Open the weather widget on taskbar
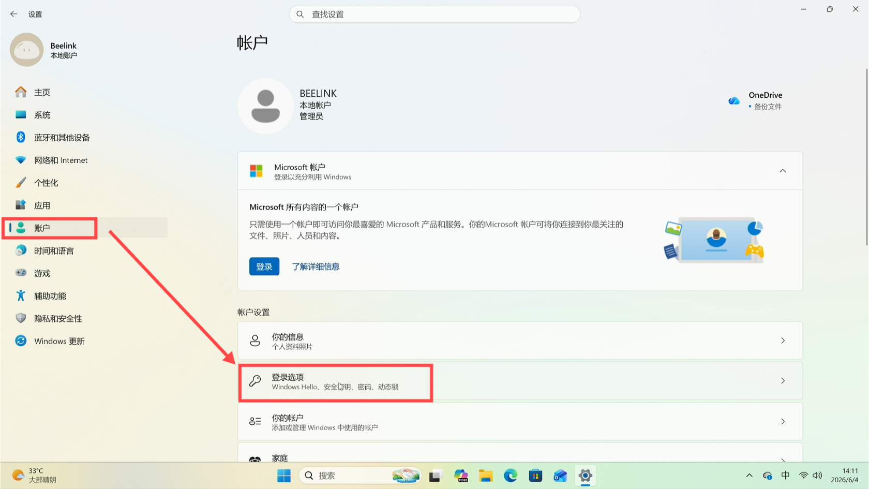869x489 pixels. pyautogui.click(x=34, y=476)
